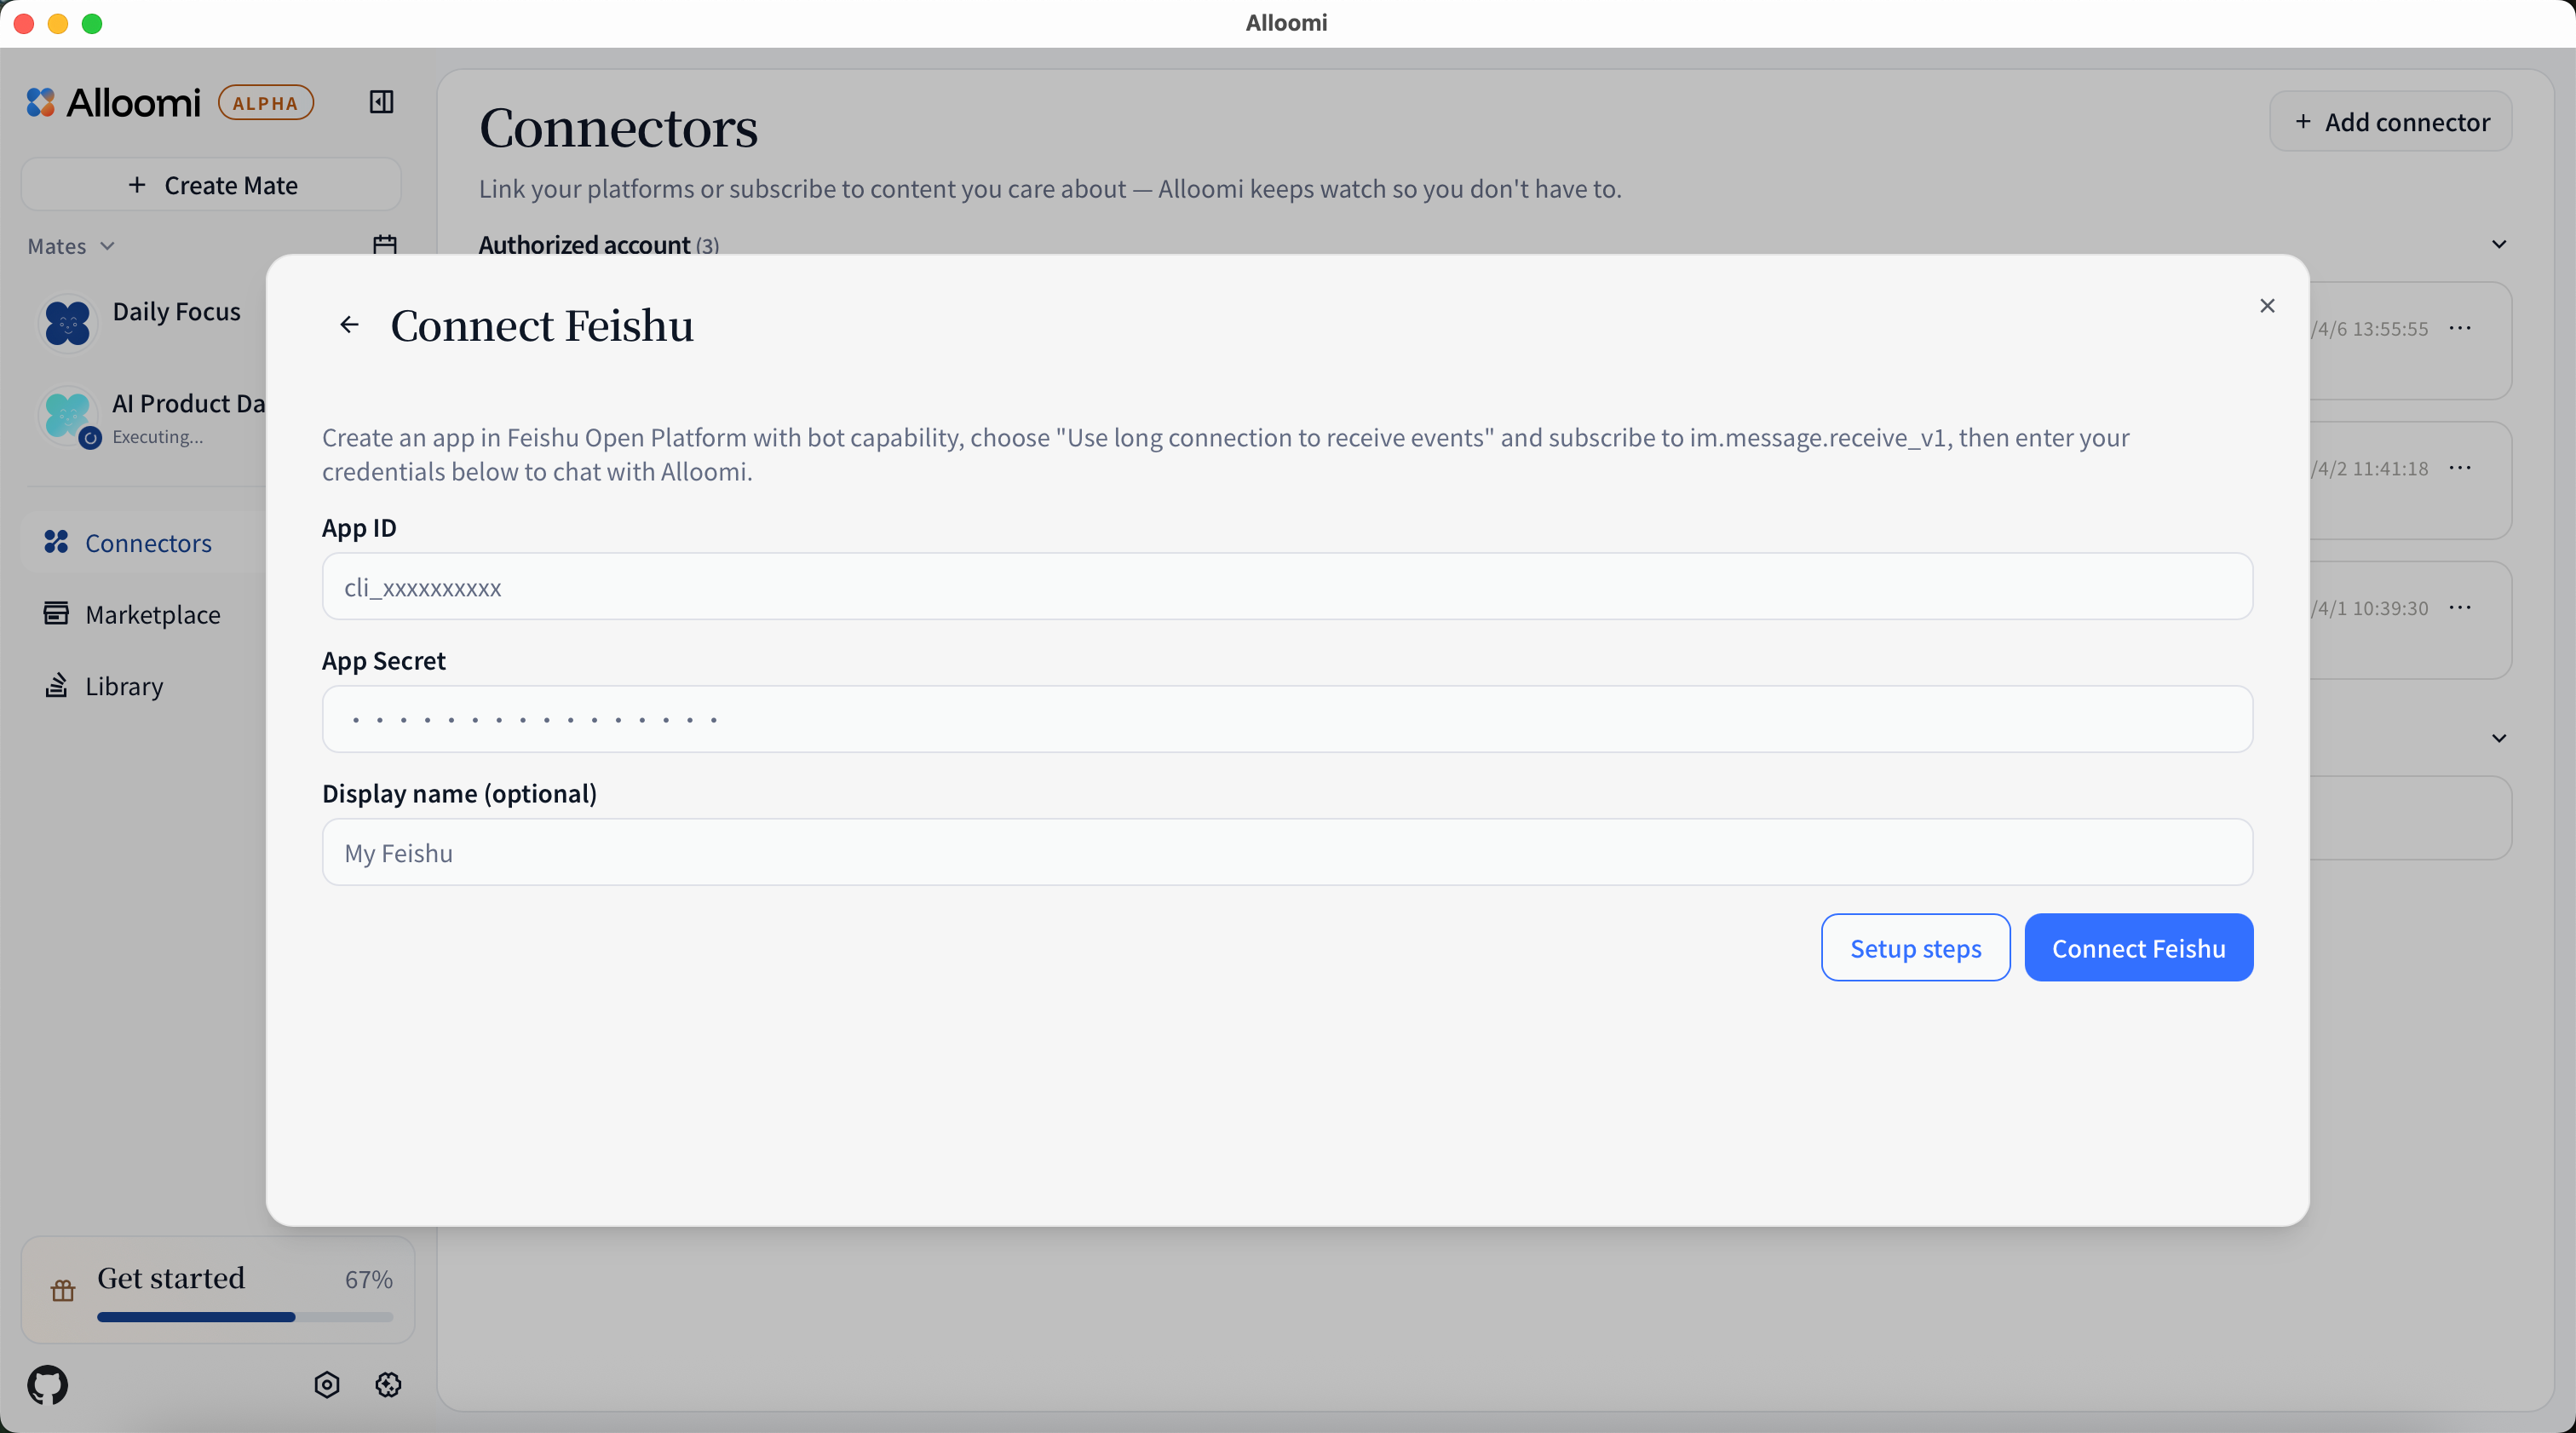This screenshot has height=1433, width=2576.
Task: Open Marketplace in sidebar
Action: click(x=152, y=615)
